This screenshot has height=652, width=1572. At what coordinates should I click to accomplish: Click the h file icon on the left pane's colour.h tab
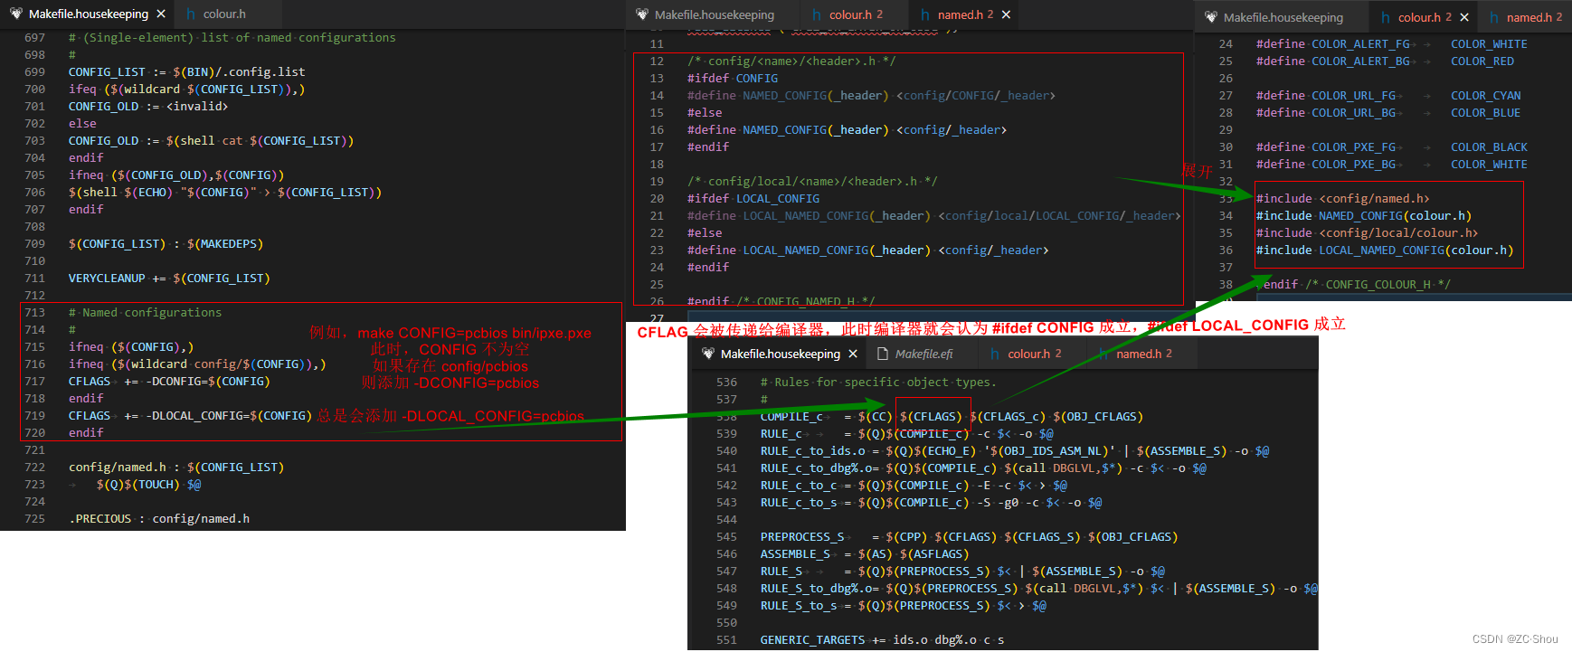(x=191, y=14)
